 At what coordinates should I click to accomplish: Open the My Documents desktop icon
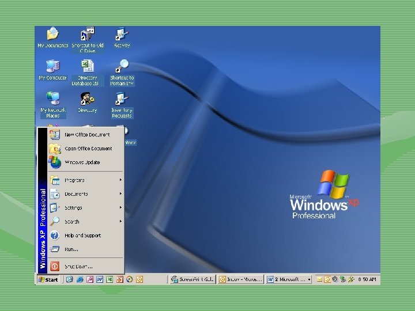pyautogui.click(x=52, y=37)
